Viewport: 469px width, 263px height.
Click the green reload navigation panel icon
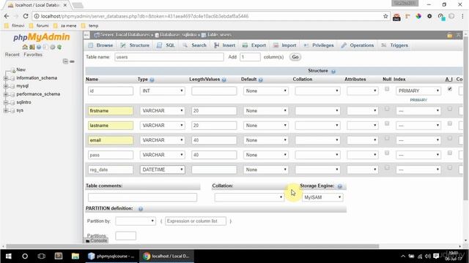click(59, 47)
